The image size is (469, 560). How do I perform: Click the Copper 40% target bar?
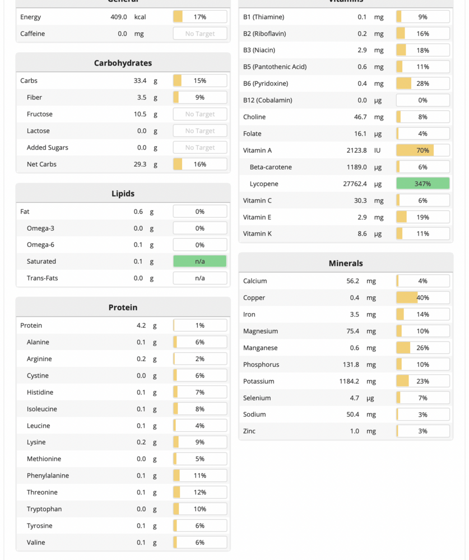[x=422, y=298]
